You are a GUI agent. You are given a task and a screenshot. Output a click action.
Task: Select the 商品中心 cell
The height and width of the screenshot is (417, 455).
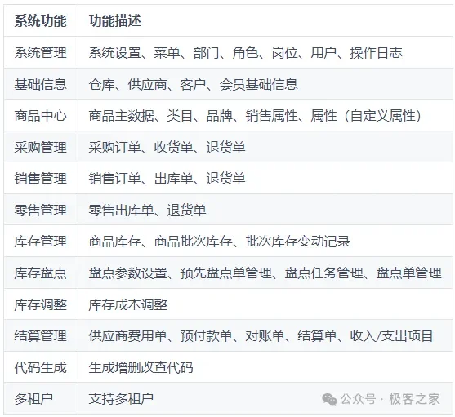point(41,116)
